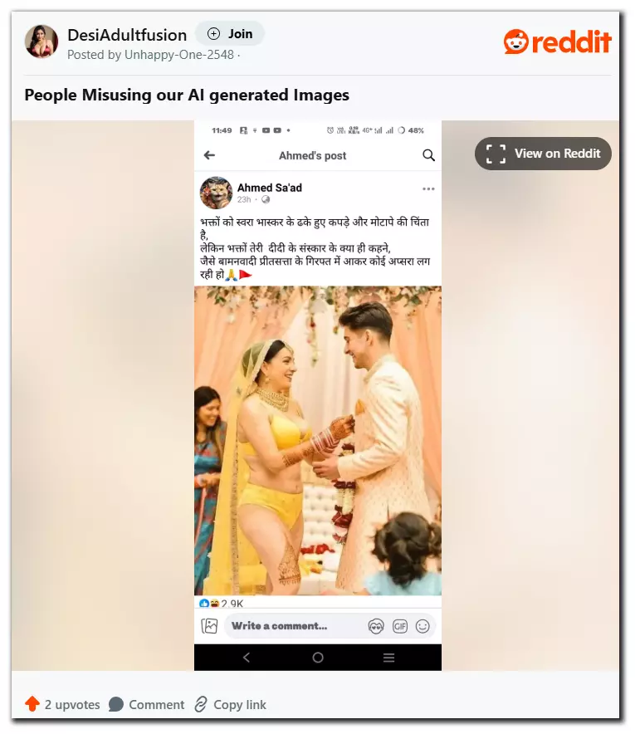This screenshot has width=635, height=734.
Task: Open the DesiAdultfusion community avatar
Action: [42, 42]
